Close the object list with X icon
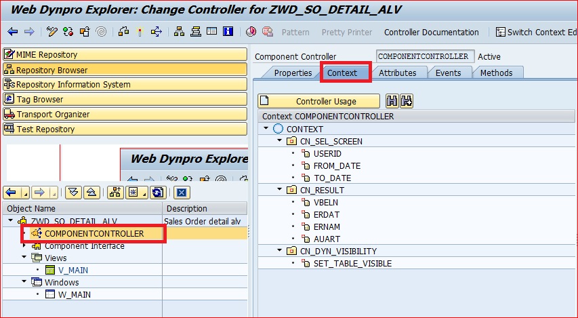The height and width of the screenshot is (318, 578). [x=182, y=192]
